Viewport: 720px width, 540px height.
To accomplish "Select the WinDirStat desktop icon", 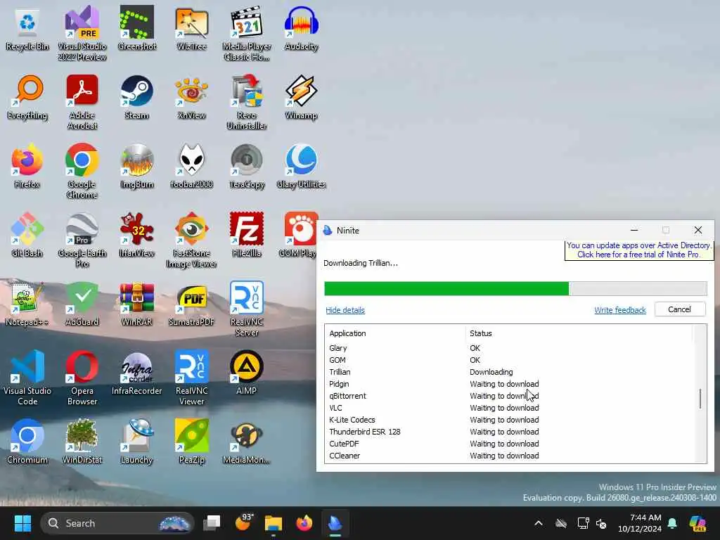I will [82, 442].
